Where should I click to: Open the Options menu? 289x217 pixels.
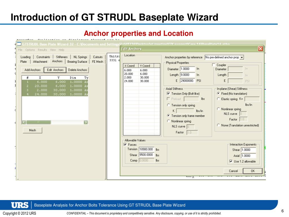tap(30, 50)
